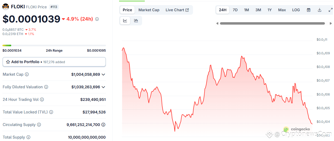Select the Price tab
This screenshot has height=141, width=334.
pos(127,10)
